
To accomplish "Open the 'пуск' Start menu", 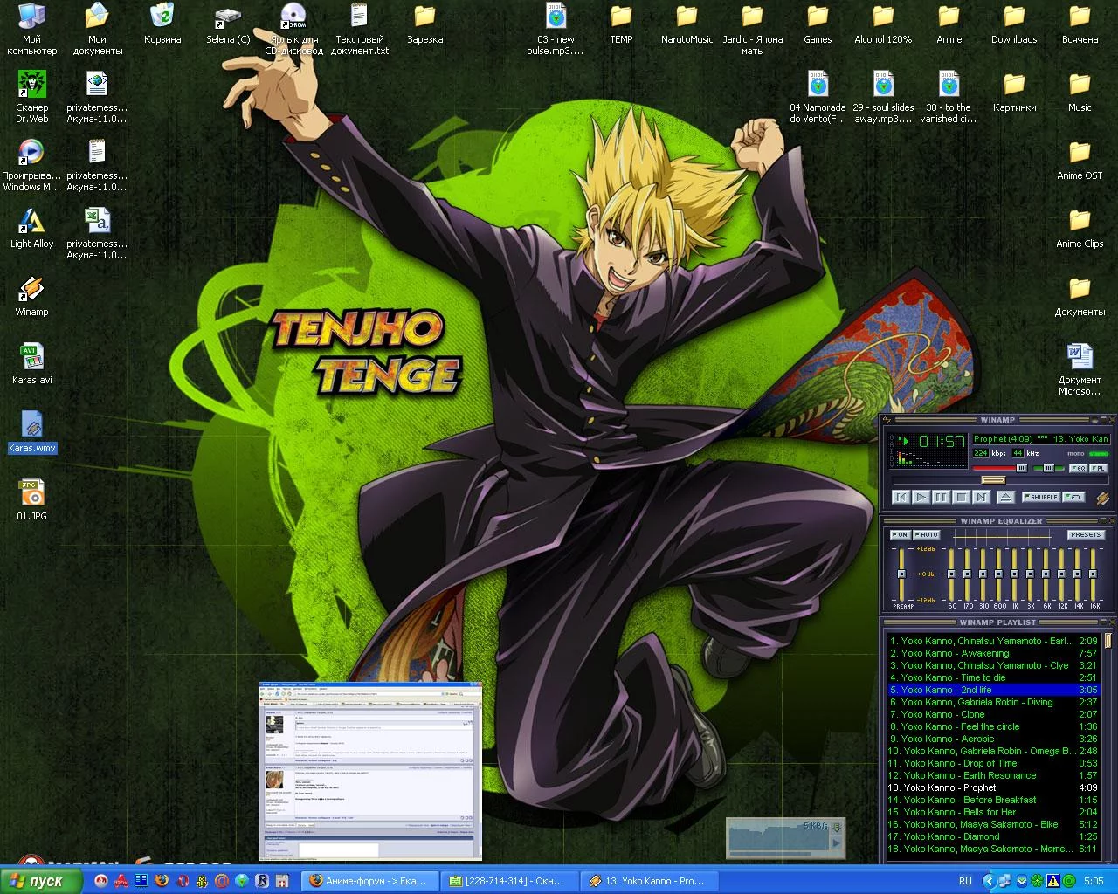I will pyautogui.click(x=41, y=881).
